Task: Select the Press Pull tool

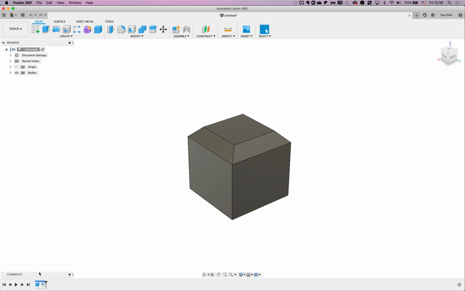Action: [110, 29]
